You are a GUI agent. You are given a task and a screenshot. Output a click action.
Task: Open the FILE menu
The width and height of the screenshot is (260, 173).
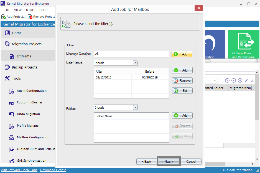click(7, 10)
